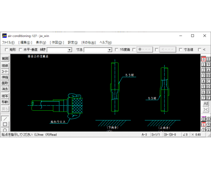The width and height of the screenshot is (211, 169).
Task: Select the 面取 chamfer tool
Action: tap(5, 83)
